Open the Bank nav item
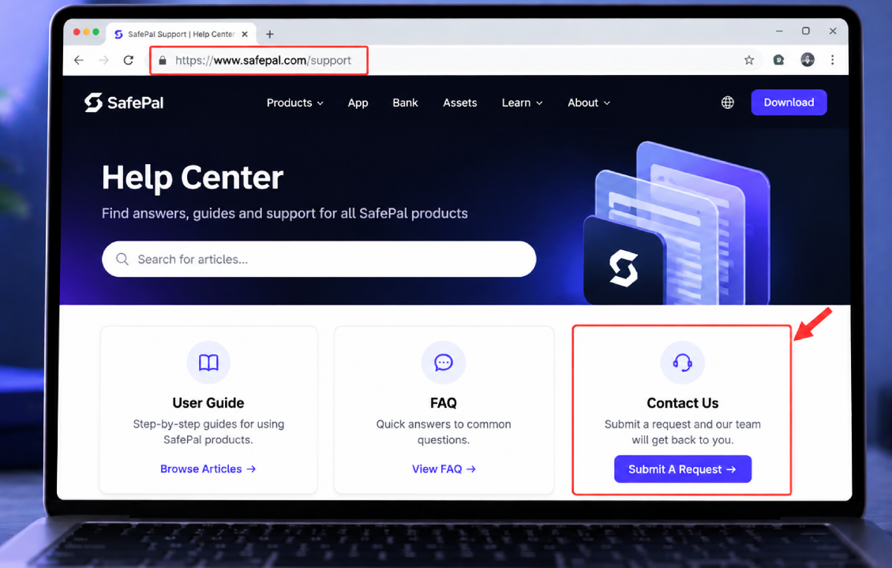This screenshot has height=568, width=892. tap(405, 103)
